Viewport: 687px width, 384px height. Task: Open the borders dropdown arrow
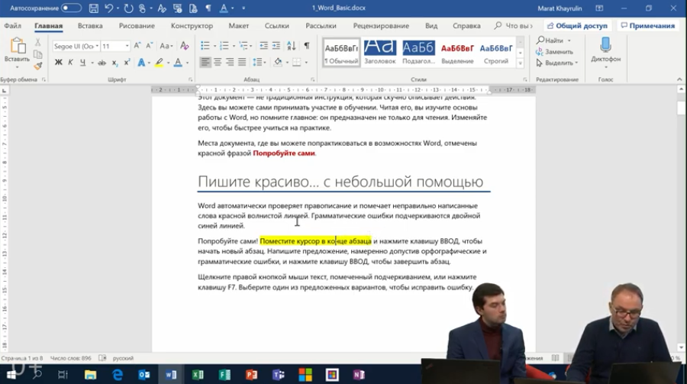(x=306, y=63)
